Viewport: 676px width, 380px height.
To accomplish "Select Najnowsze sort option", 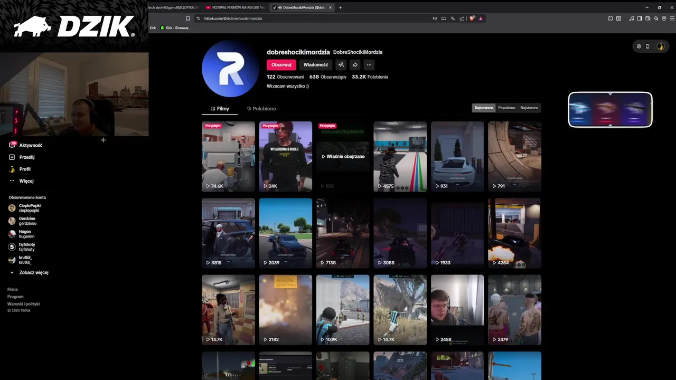I will [484, 108].
